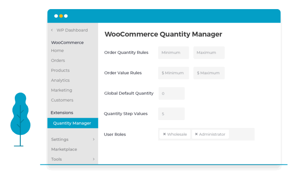The width and height of the screenshot is (292, 173).
Task: Focus the Order Quantity Rules Minimum field
Action: point(173,52)
